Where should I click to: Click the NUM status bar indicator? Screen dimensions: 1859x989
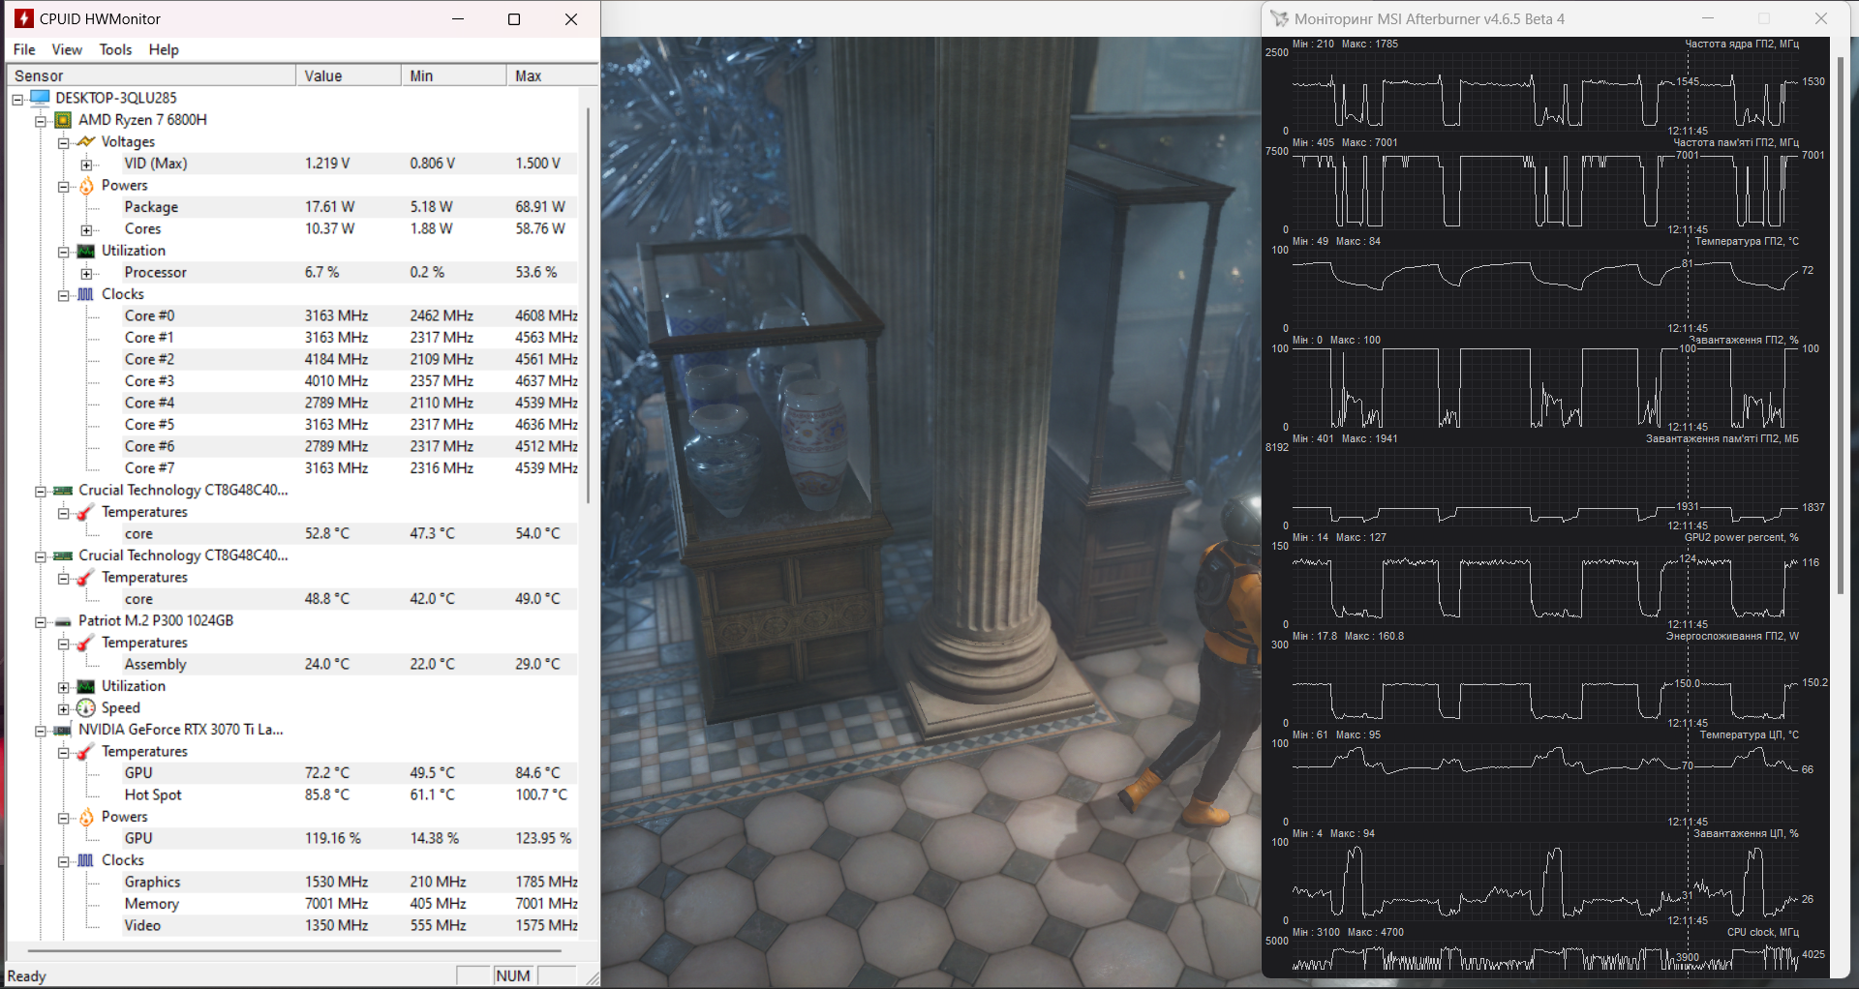pos(513,976)
